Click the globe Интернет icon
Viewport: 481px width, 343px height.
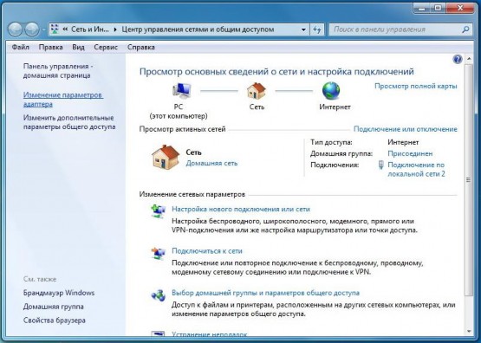coord(331,91)
